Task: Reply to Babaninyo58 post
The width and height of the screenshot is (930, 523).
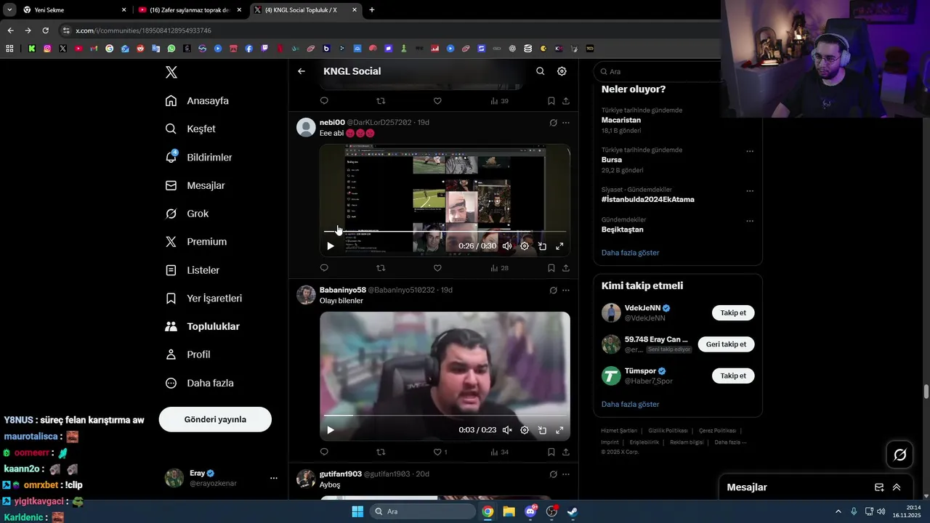Action: [x=324, y=452]
